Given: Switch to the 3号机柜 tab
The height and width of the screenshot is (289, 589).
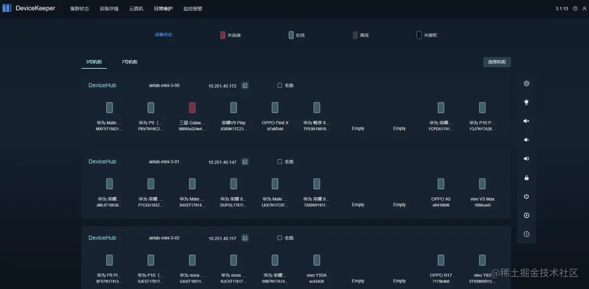Looking at the screenshot, I should click(94, 62).
